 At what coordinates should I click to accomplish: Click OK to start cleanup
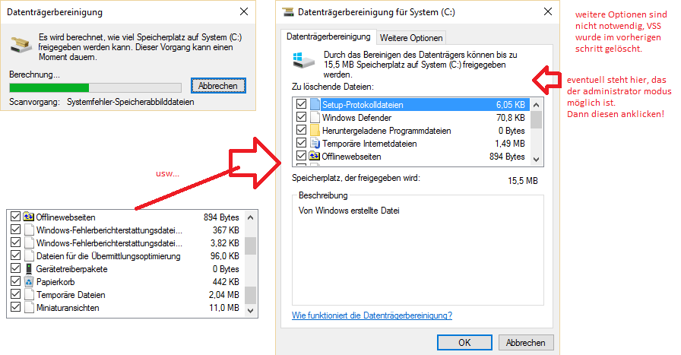464,342
